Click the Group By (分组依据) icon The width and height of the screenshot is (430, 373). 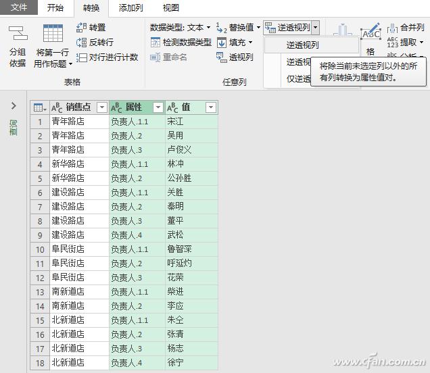click(18, 33)
